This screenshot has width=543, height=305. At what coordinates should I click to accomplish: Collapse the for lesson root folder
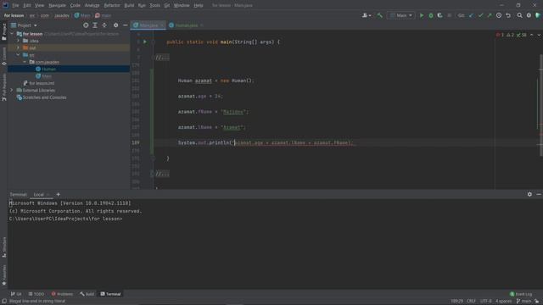click(12, 34)
